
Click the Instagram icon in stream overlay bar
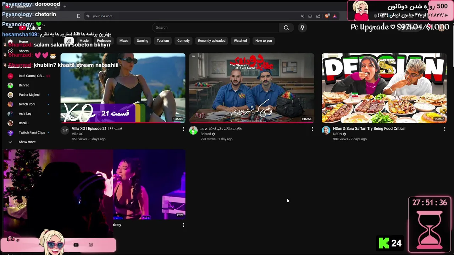point(91,245)
